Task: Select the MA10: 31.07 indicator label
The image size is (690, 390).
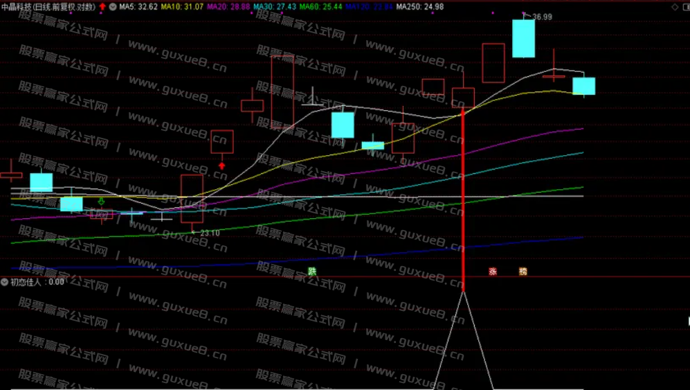Action: [x=183, y=6]
